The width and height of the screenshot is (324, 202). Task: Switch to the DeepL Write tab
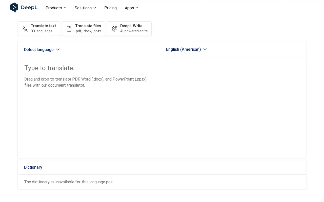(129, 29)
